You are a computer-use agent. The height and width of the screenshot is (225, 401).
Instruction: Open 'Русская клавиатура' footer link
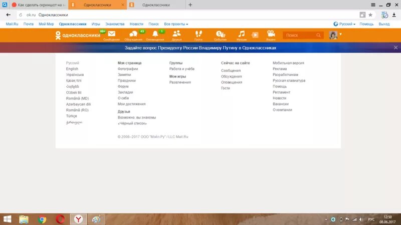click(289, 80)
